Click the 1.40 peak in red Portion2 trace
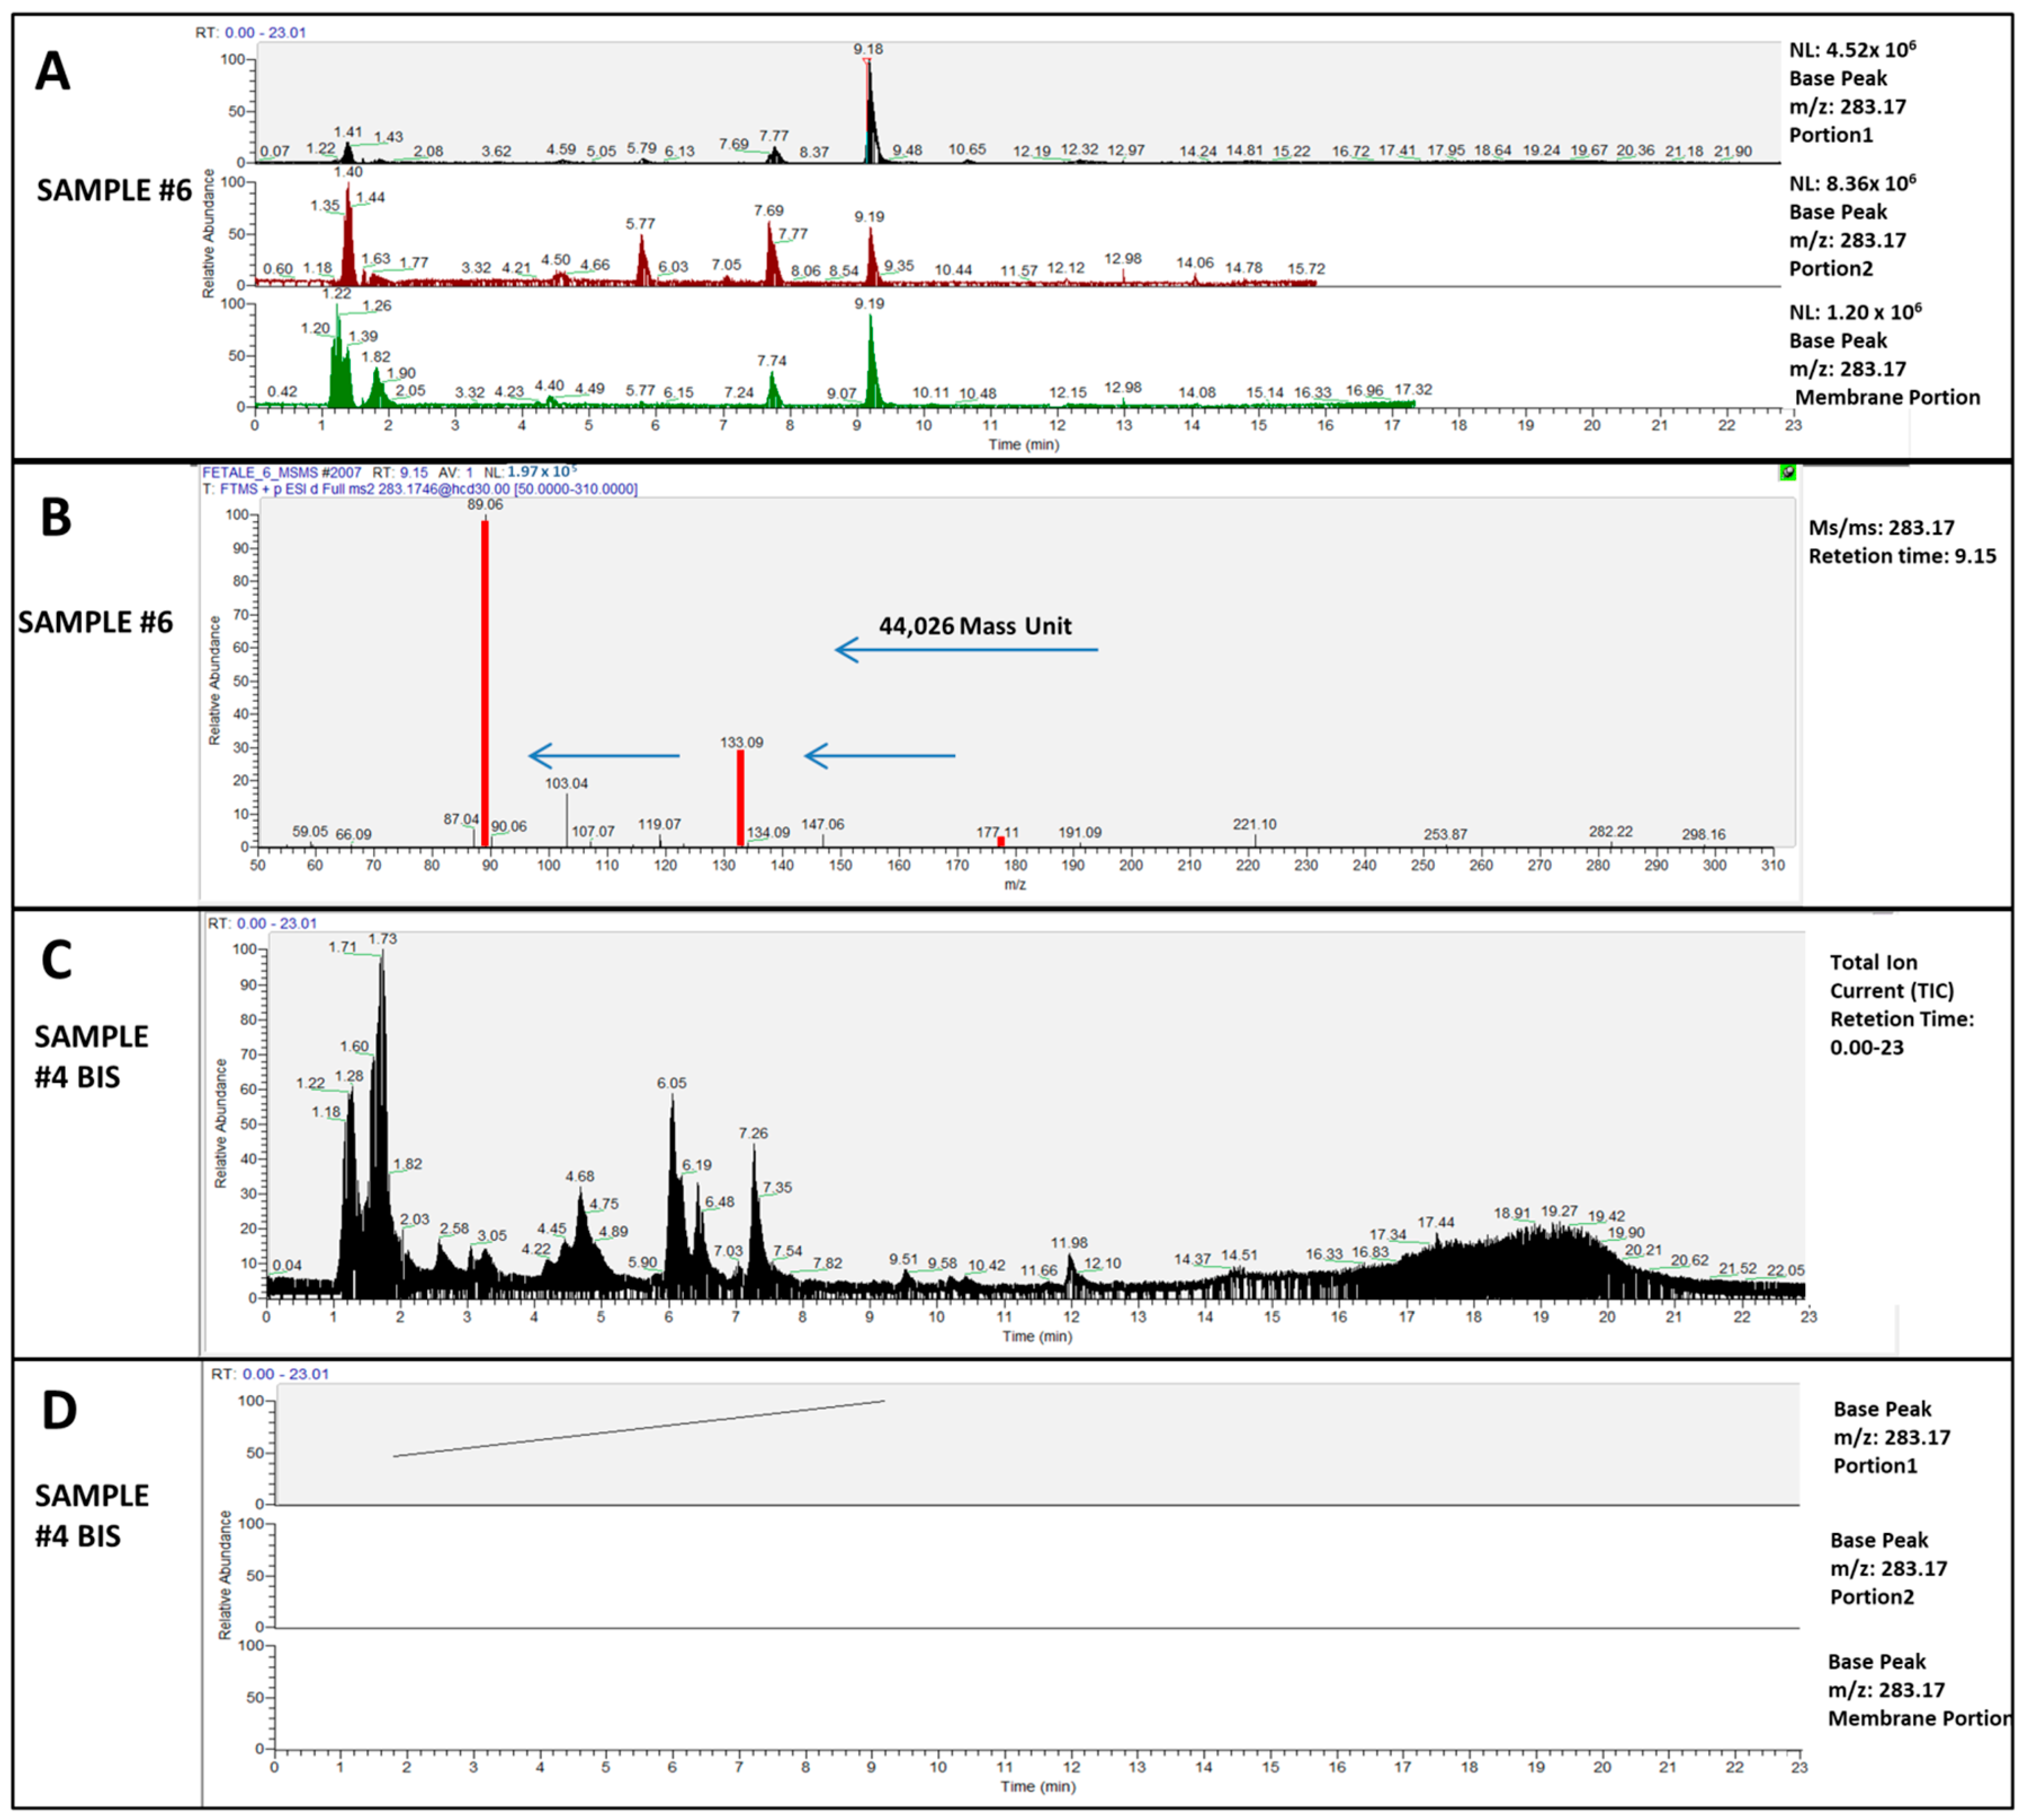 point(348,235)
